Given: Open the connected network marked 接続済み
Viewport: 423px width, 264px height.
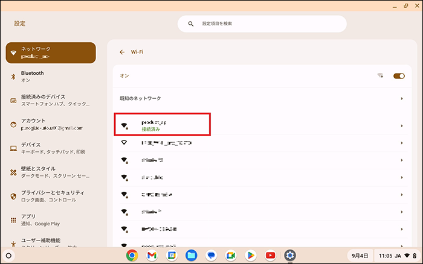Looking at the screenshot, I should coord(161,125).
